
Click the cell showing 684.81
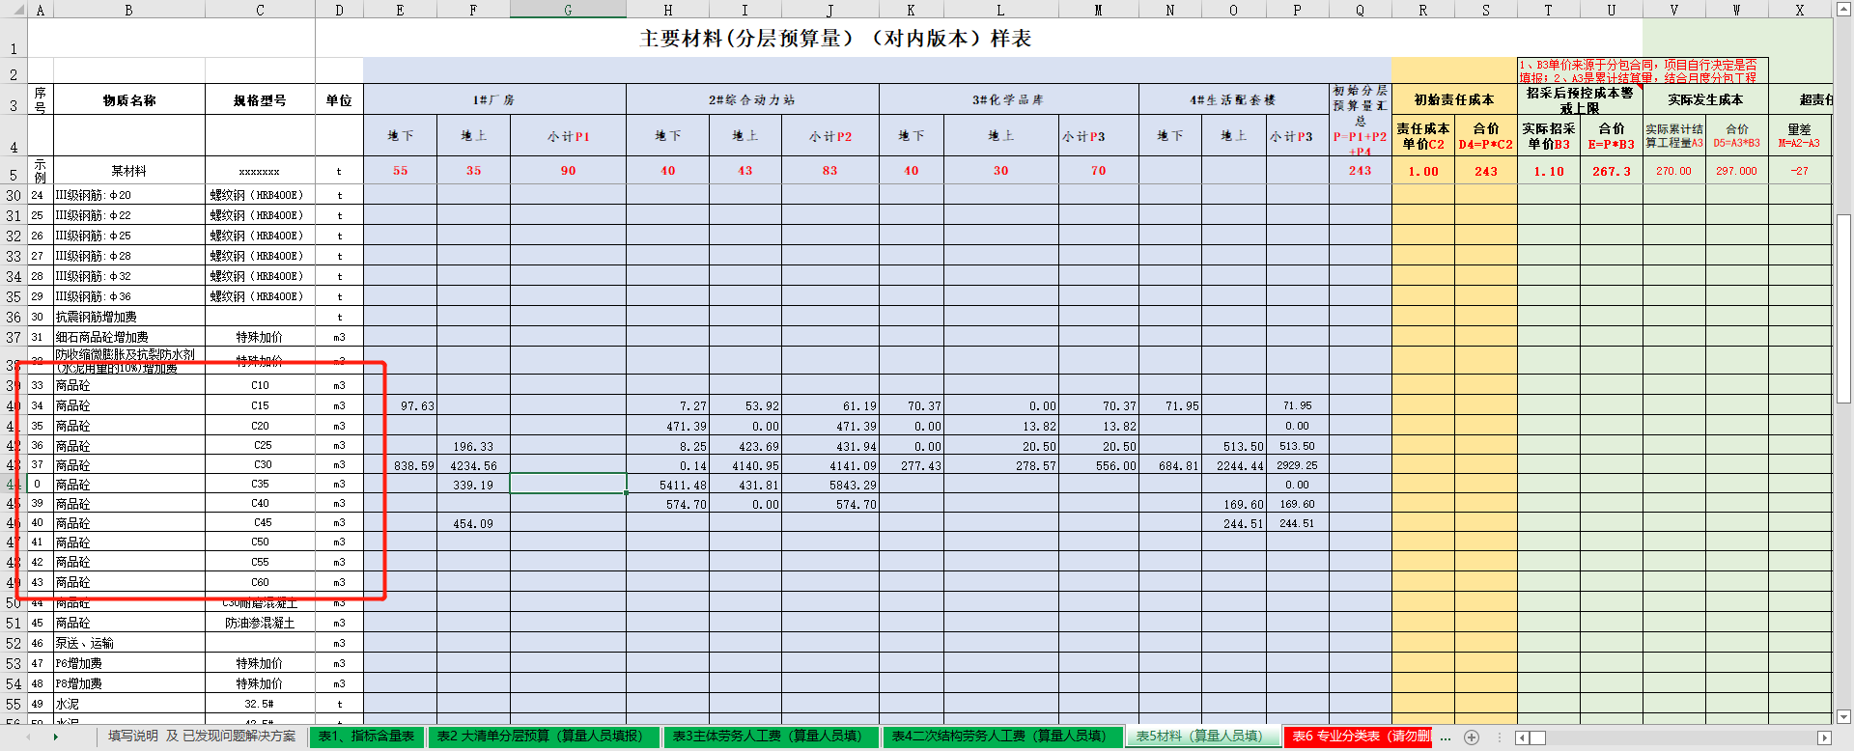1169,465
